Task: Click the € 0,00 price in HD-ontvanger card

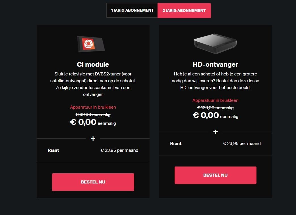Action: click(206, 115)
